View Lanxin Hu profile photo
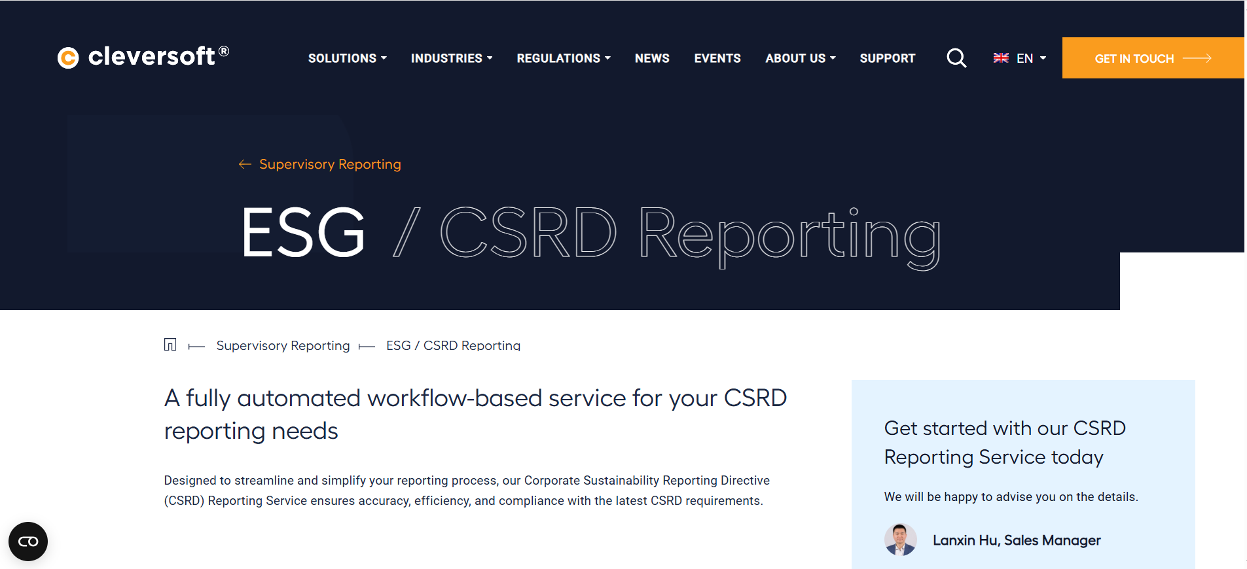1247x569 pixels. [x=901, y=540]
